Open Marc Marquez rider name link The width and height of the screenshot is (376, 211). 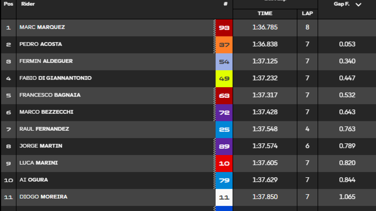click(x=42, y=27)
